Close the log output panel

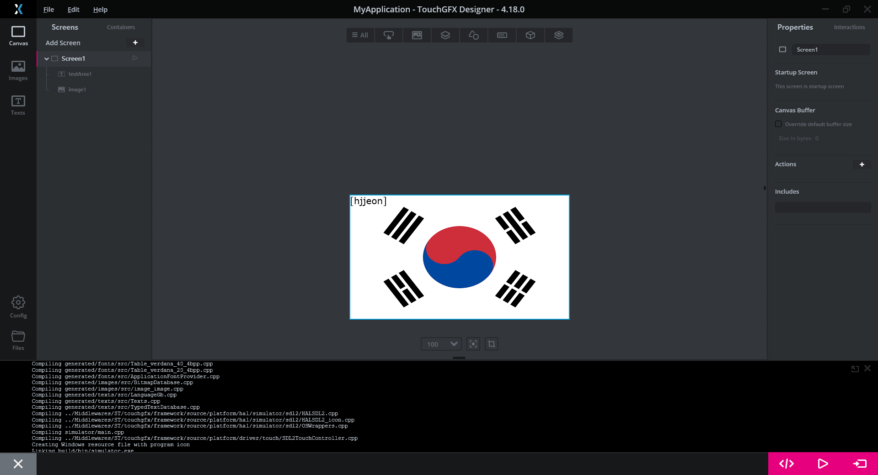[867, 368]
